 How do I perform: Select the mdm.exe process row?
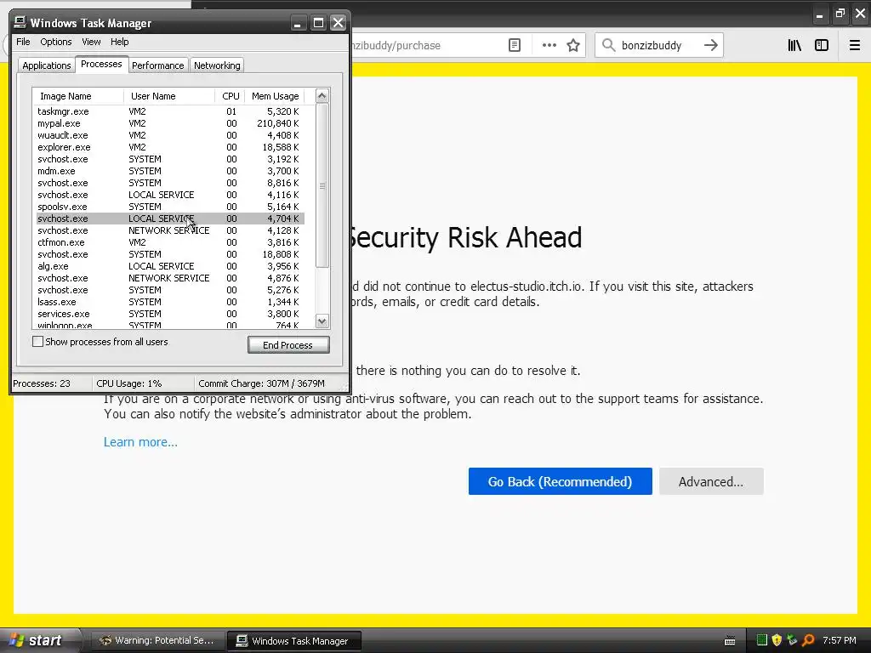169,171
